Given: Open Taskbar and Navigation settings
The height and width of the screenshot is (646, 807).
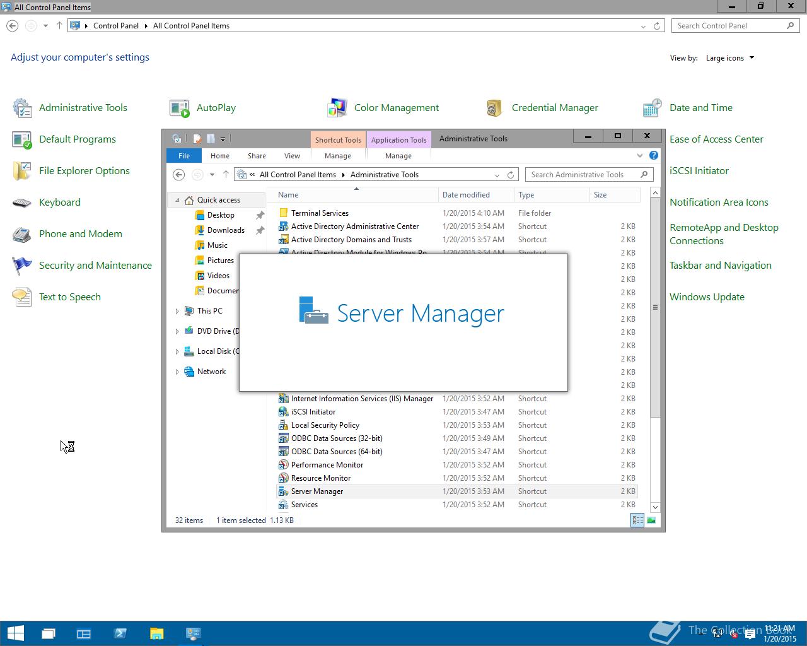Looking at the screenshot, I should pyautogui.click(x=721, y=266).
